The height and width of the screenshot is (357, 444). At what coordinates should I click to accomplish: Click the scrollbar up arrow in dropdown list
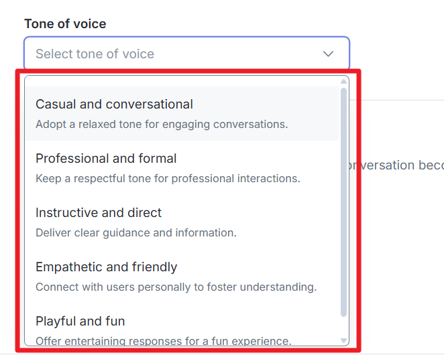click(x=344, y=82)
